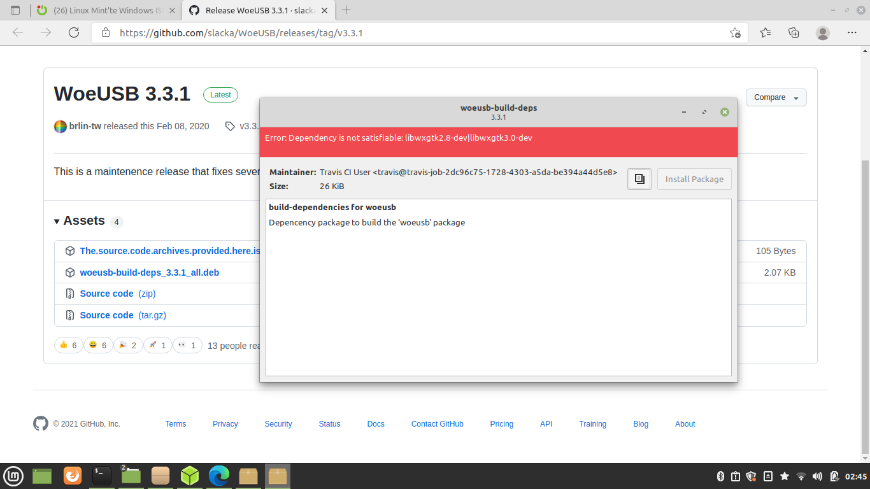Image resolution: width=870 pixels, height=489 pixels.
Task: Collapse the Assets section
Action: click(80, 221)
